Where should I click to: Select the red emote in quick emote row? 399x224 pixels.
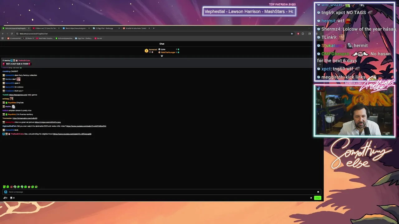(x=12, y=187)
